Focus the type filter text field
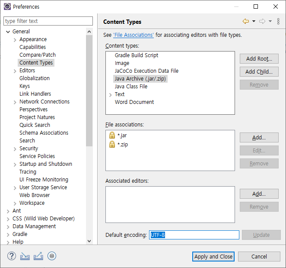 pos(48,21)
